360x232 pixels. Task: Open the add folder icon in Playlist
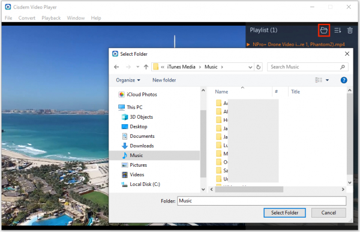[x=324, y=30]
